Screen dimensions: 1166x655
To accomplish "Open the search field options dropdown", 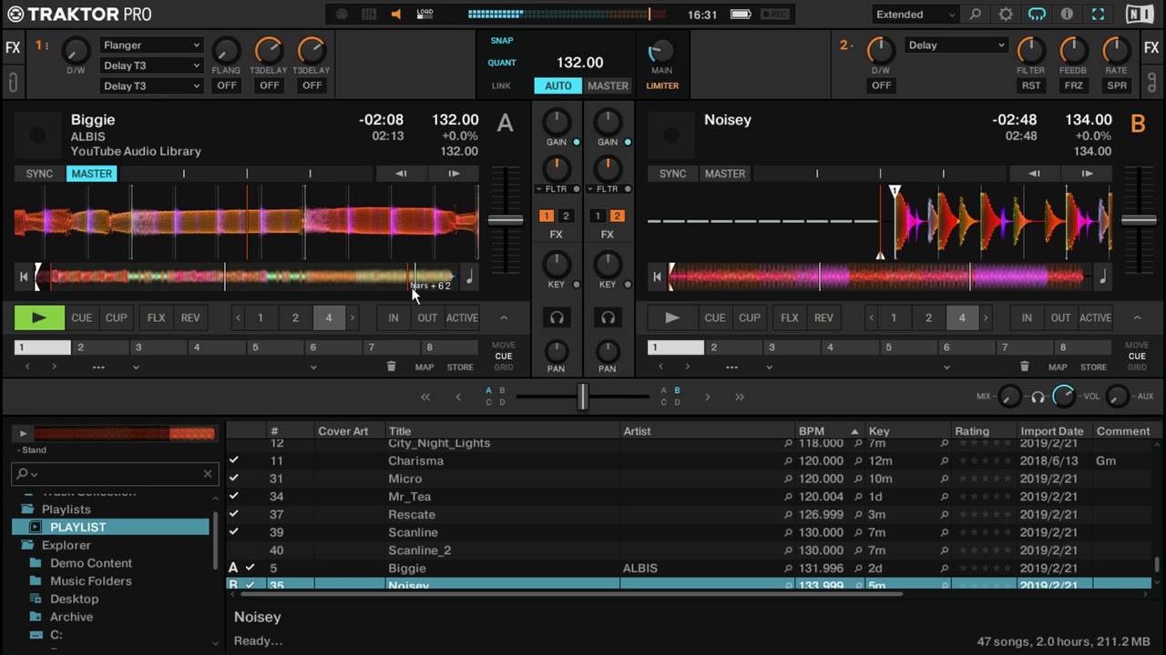I will point(26,474).
